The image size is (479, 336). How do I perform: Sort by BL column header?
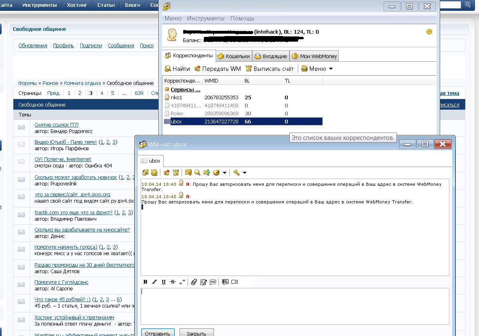click(x=263, y=81)
